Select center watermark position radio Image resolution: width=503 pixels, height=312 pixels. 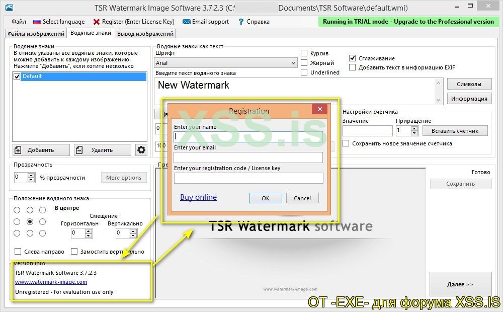[x=30, y=221]
